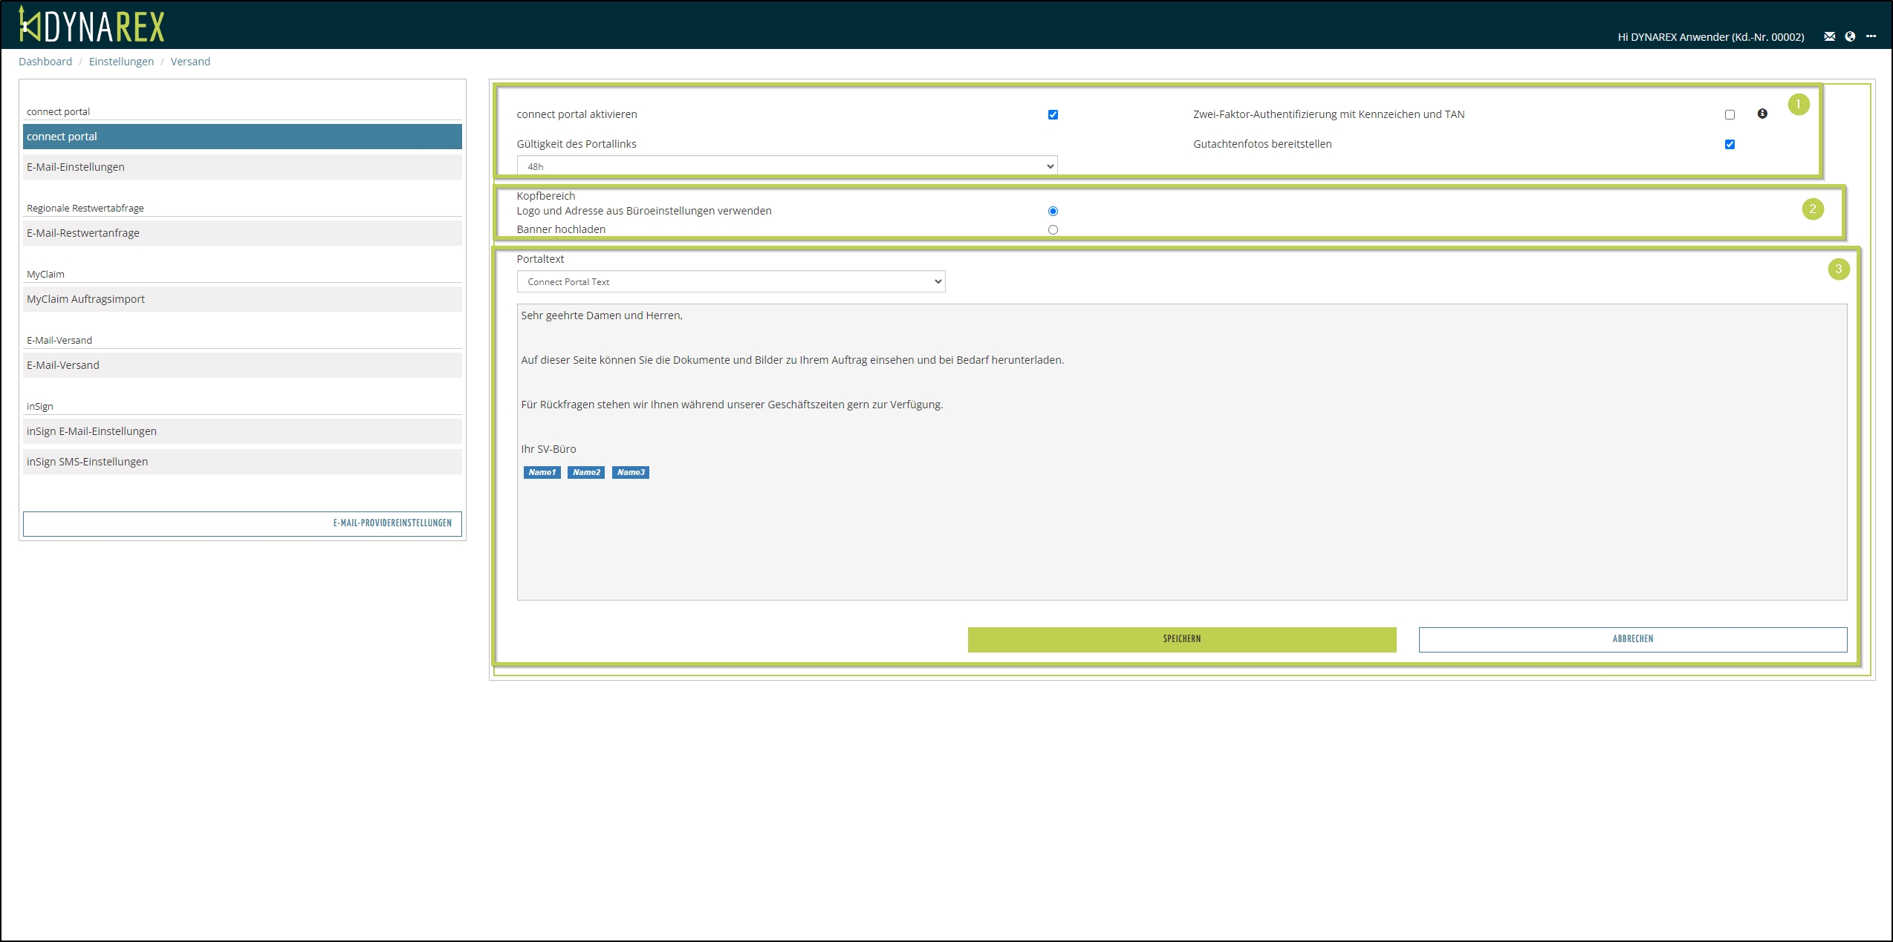Viewport: 1893px width, 942px height.
Task: Insert the Name3 placeholder tag
Action: (x=631, y=472)
